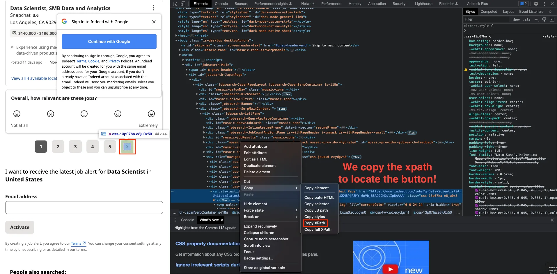Click a.css-13p07ha.e8ju0x50 breadcrumb item
Screen dimensions: 557x274
[x=432, y=212]
